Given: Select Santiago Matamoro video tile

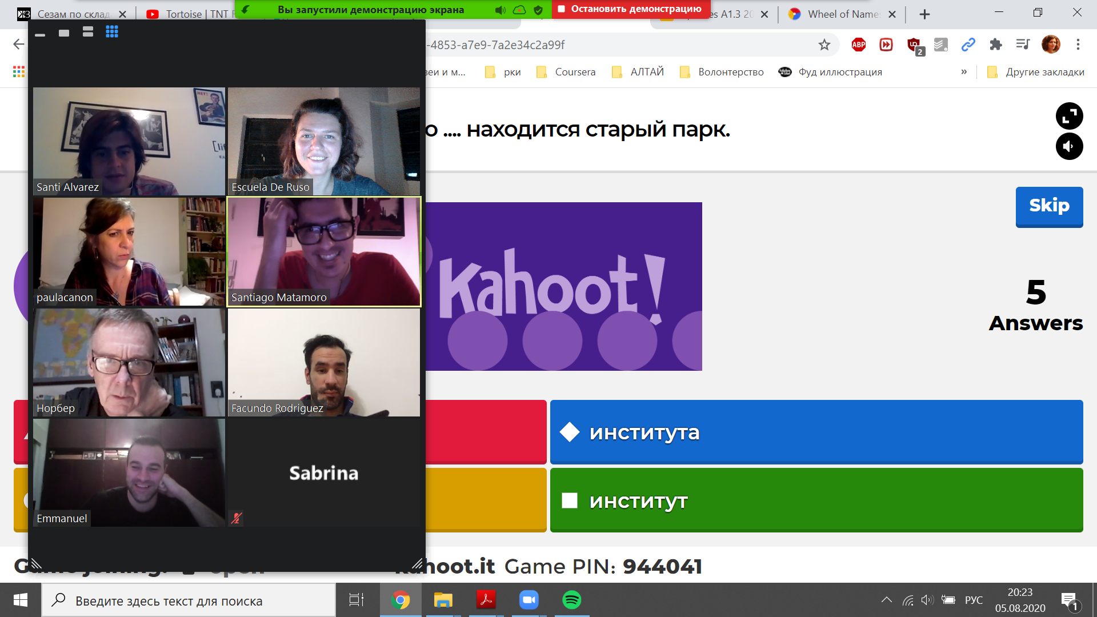Looking at the screenshot, I should [324, 252].
